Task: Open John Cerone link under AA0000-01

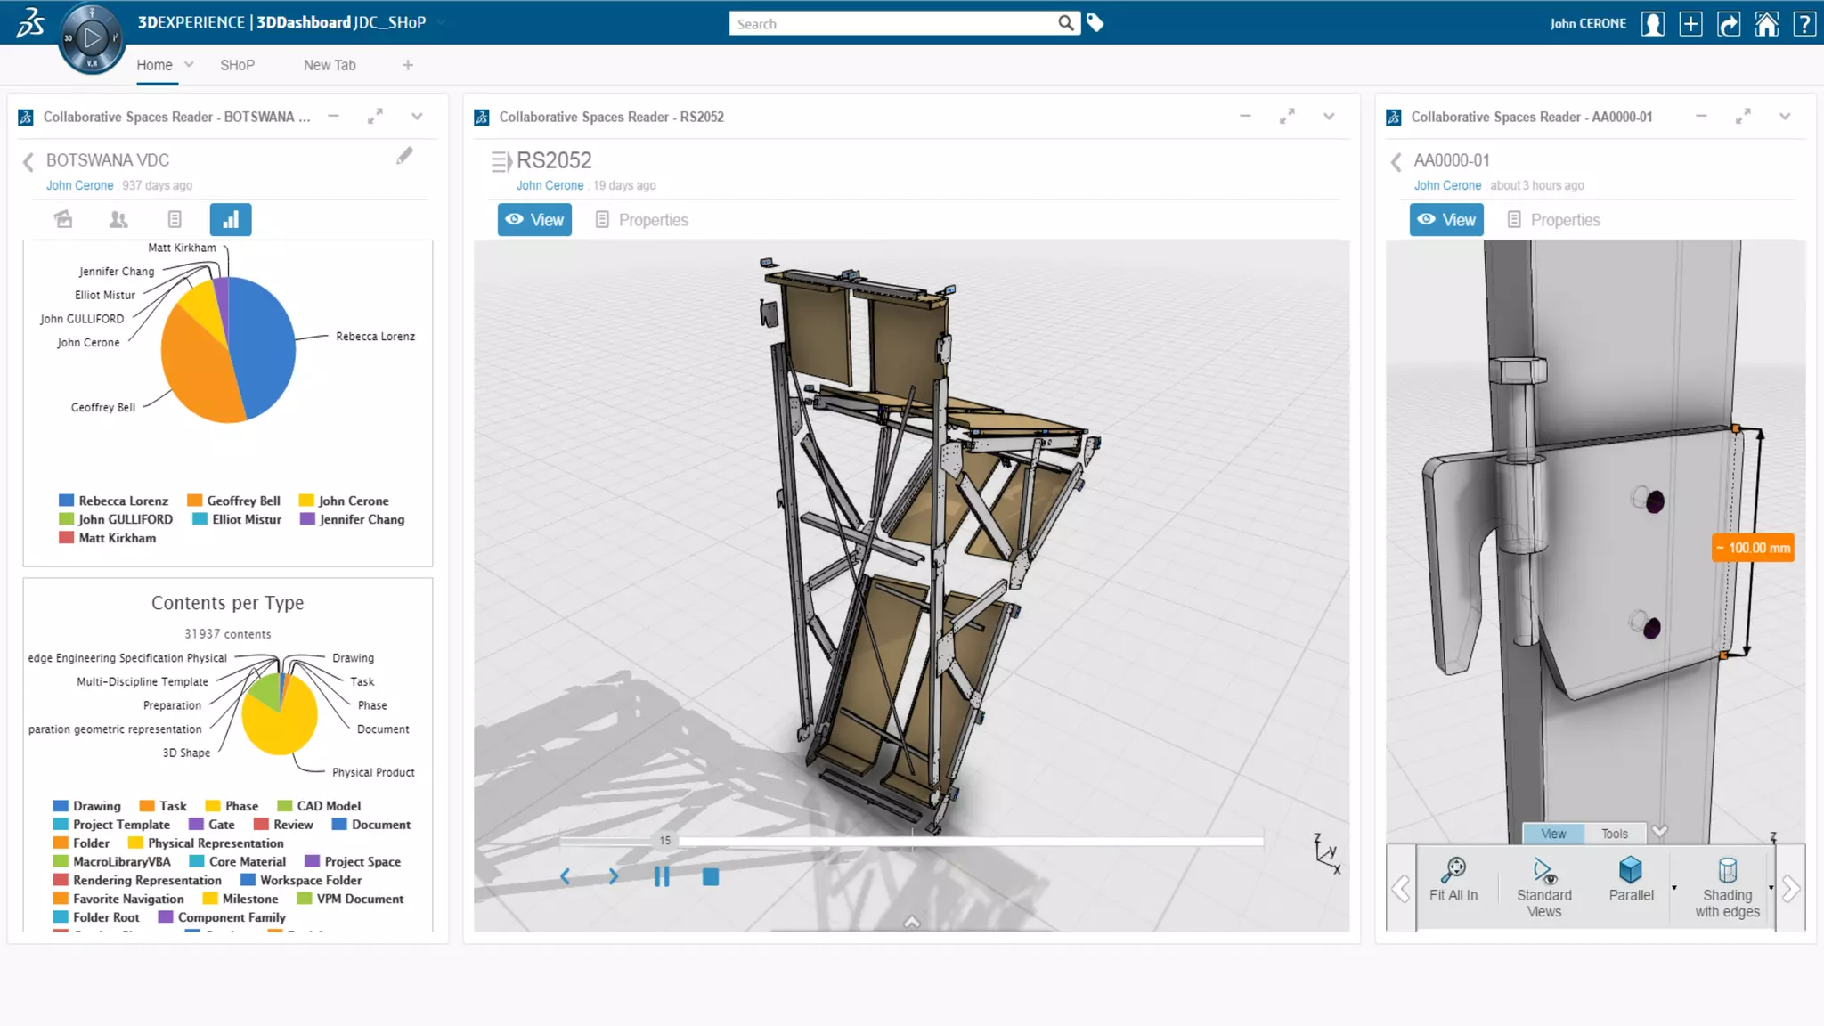Action: 1447,185
